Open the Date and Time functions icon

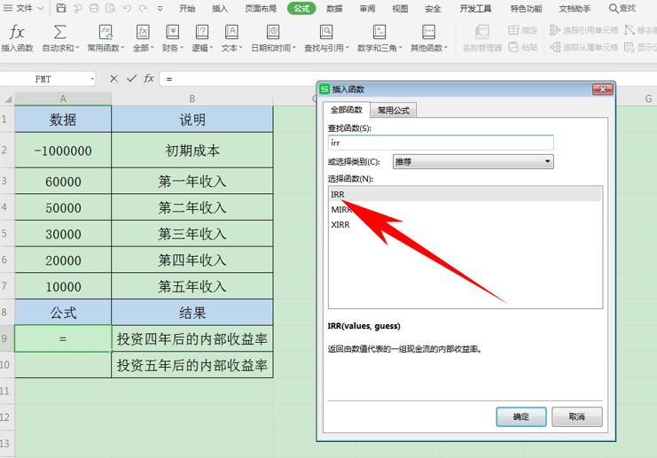tap(273, 32)
